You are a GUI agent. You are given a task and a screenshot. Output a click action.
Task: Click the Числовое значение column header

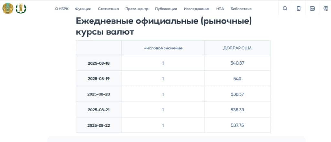coord(163,48)
